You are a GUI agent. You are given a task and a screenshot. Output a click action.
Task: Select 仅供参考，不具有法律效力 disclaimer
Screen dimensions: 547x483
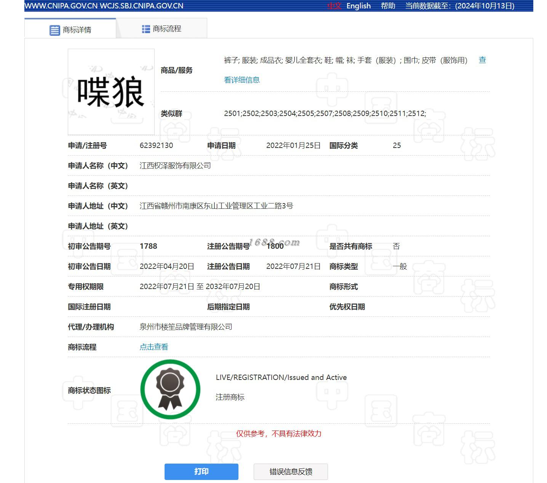click(279, 434)
